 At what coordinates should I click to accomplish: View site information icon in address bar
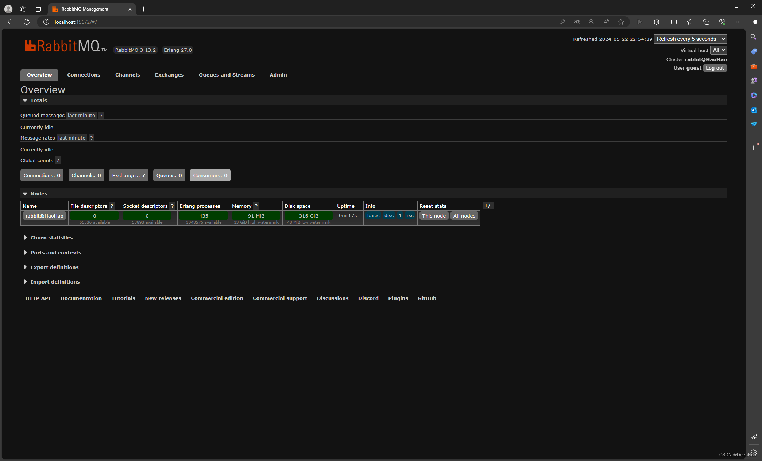(46, 22)
